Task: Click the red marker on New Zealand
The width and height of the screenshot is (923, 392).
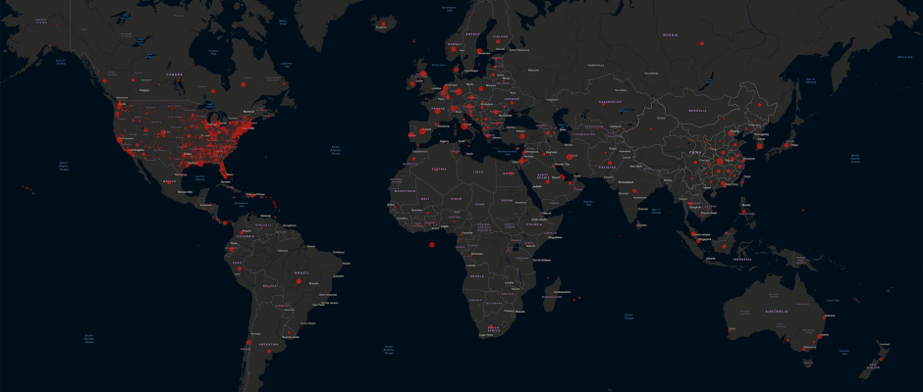Action: [880, 359]
